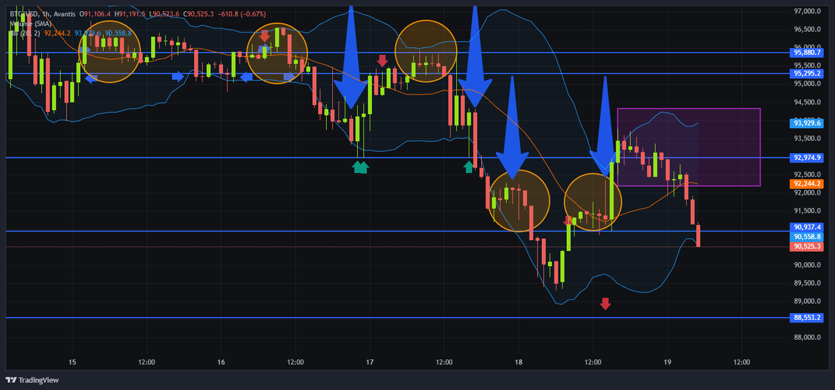Click the light-blue 90,558.8 axis price label

(x=806, y=236)
